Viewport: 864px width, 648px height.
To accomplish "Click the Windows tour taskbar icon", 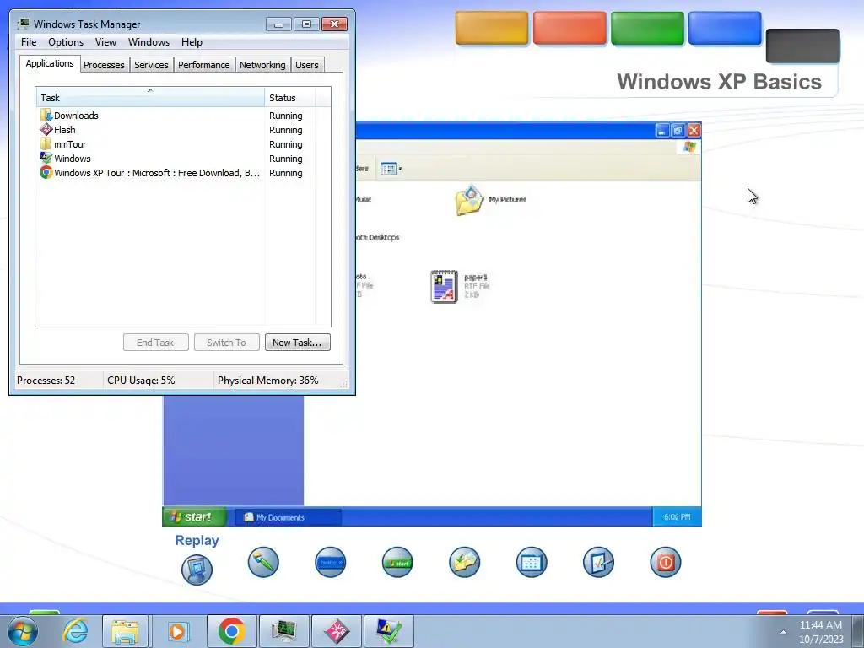I will (x=389, y=631).
